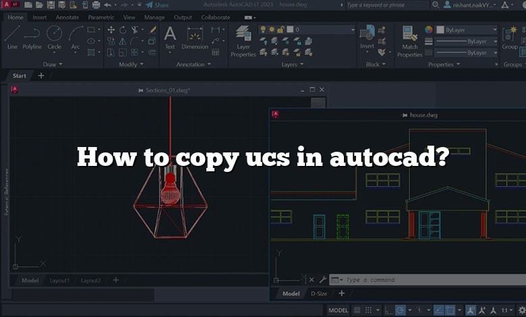Image resolution: width=526 pixels, height=317 pixels.
Task: Open Layer Properties manager
Action: click(243, 41)
